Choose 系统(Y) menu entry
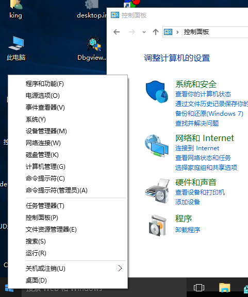248x297 pixels. coord(68,119)
